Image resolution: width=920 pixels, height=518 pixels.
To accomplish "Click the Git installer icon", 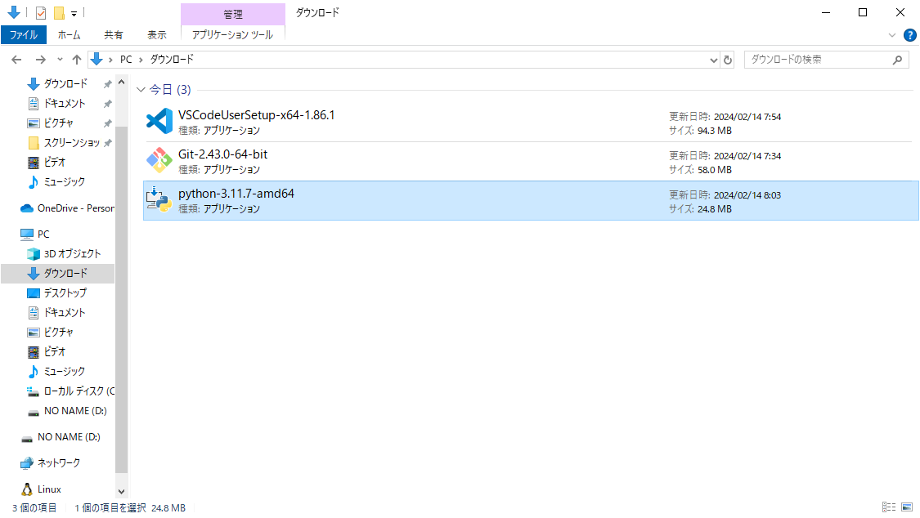I will point(159,161).
